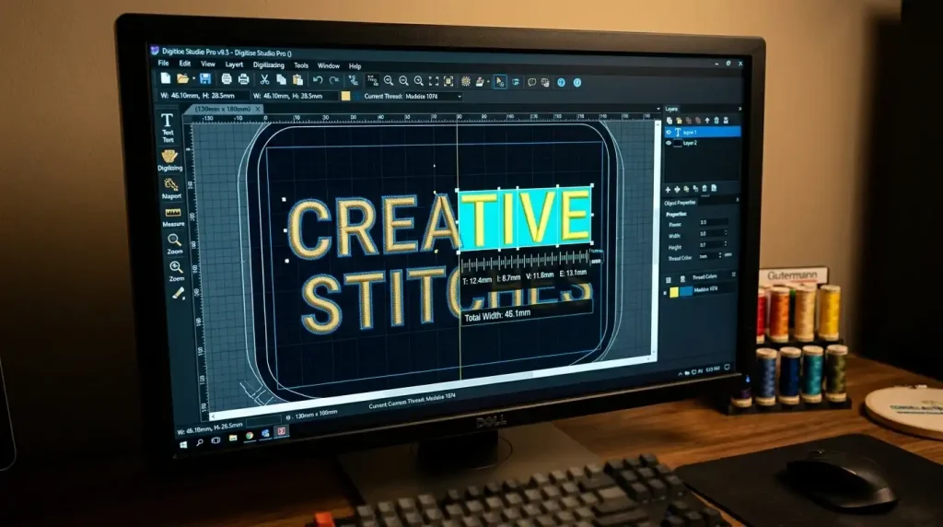Click the Open folder icon in the toolbar
Viewport: 943px width, 527px height.
[182, 78]
